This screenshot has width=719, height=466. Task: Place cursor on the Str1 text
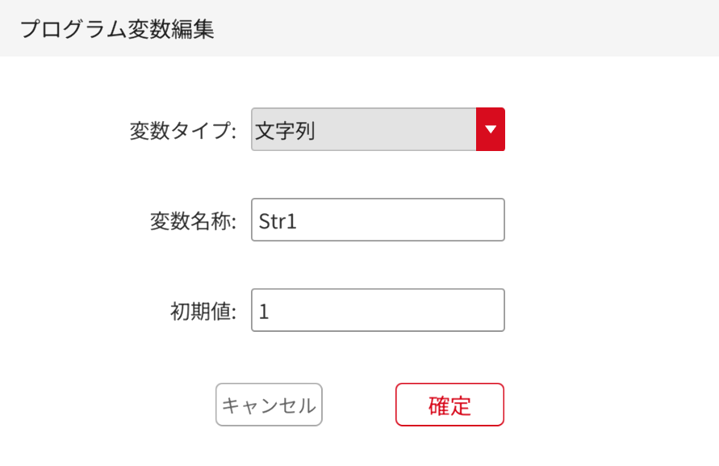click(x=278, y=221)
